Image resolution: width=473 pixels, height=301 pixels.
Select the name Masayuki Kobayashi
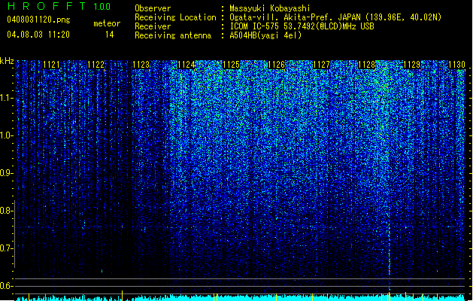click(270, 8)
